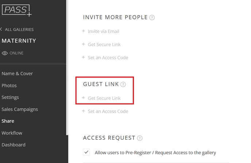The width and height of the screenshot is (251, 163).
Task: Open the Workflow section
Action: [12, 133]
